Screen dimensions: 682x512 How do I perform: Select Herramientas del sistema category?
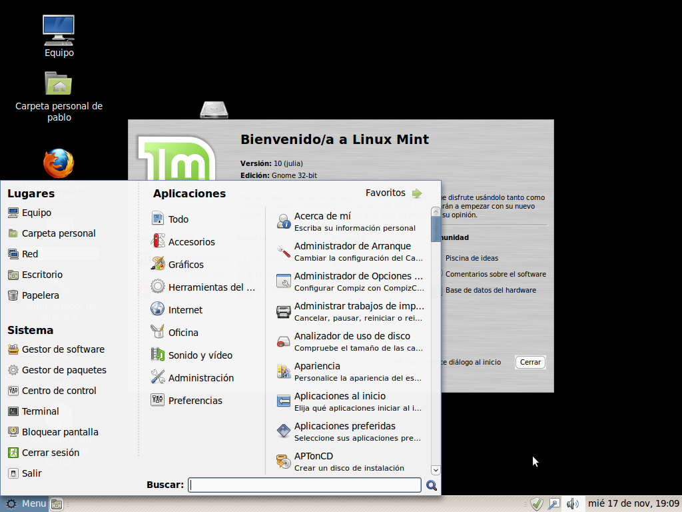tap(202, 287)
